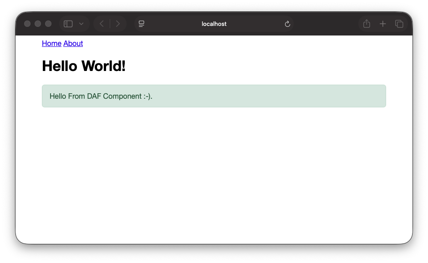This screenshot has height=263, width=428.
Task: Expand the sidebar options chevron
Action: pyautogui.click(x=81, y=24)
